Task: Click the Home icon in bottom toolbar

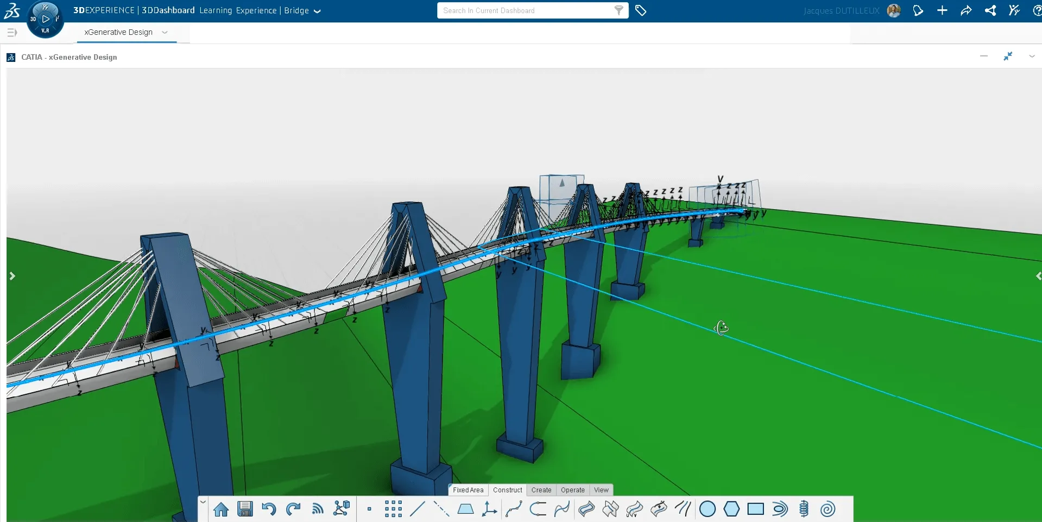Action: [221, 510]
